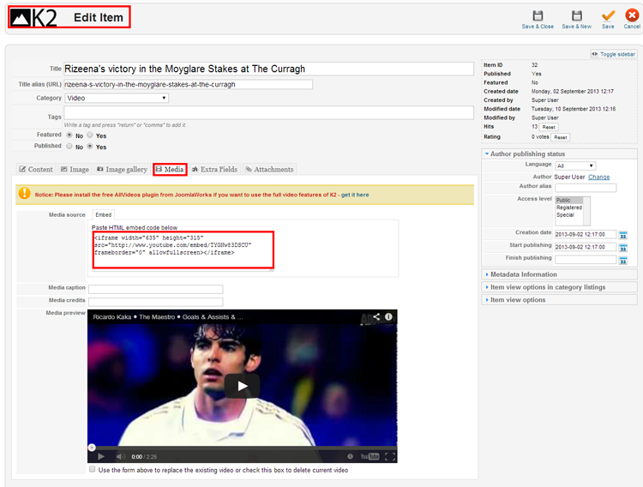Open the Extra Fields tab
643x487 pixels.
click(214, 170)
